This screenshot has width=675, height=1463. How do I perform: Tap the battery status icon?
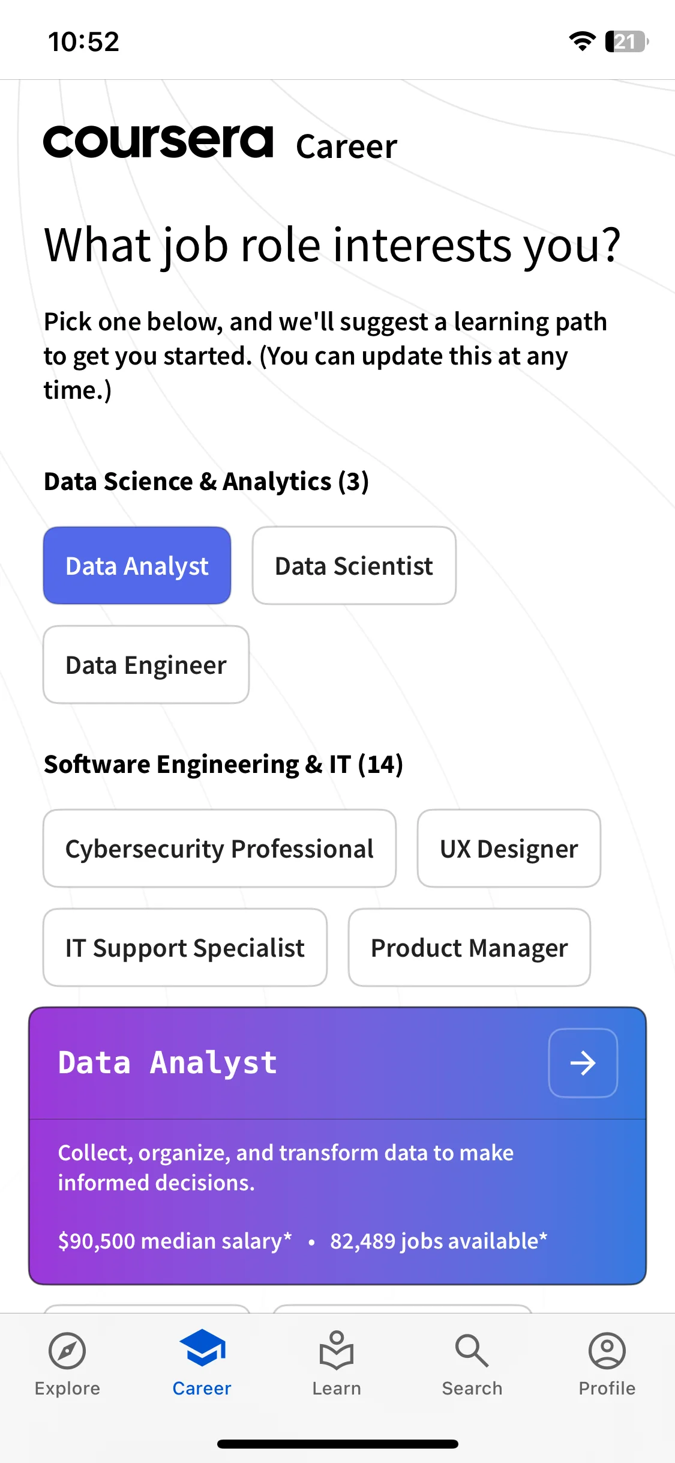(627, 41)
